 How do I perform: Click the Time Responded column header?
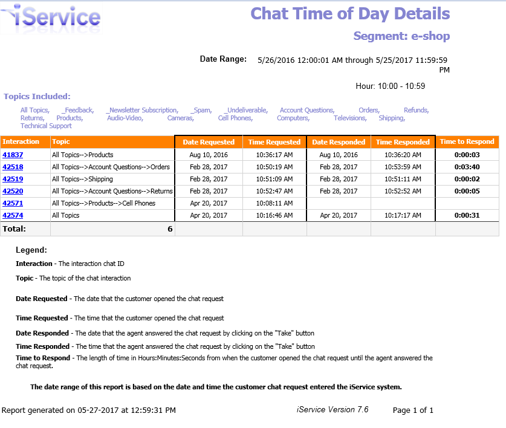pyautogui.click(x=403, y=142)
